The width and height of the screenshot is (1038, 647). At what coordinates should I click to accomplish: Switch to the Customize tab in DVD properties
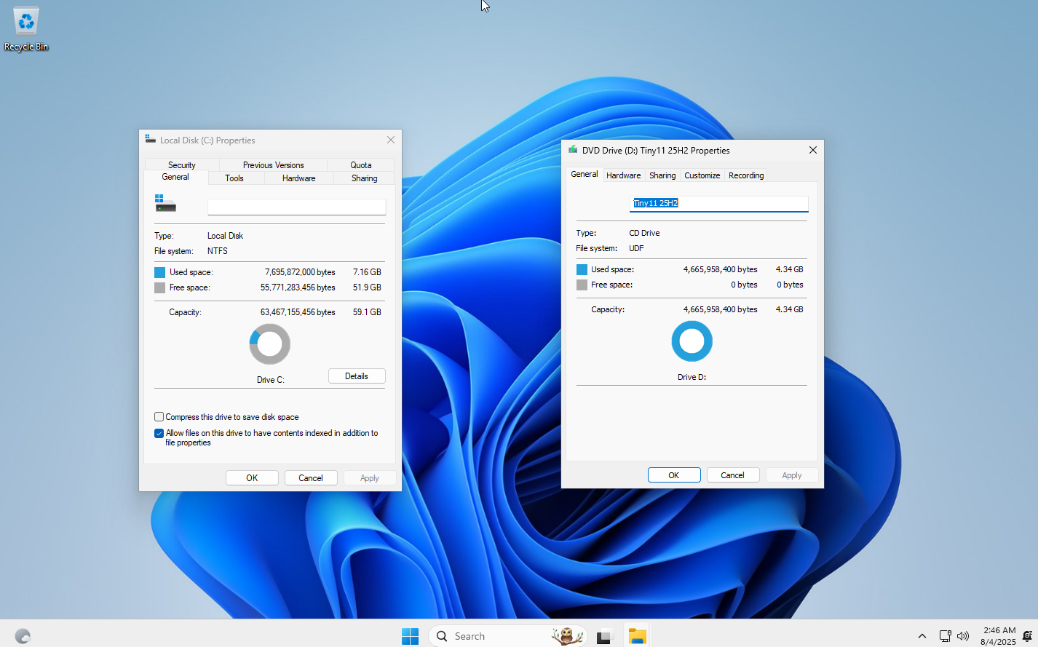click(702, 175)
